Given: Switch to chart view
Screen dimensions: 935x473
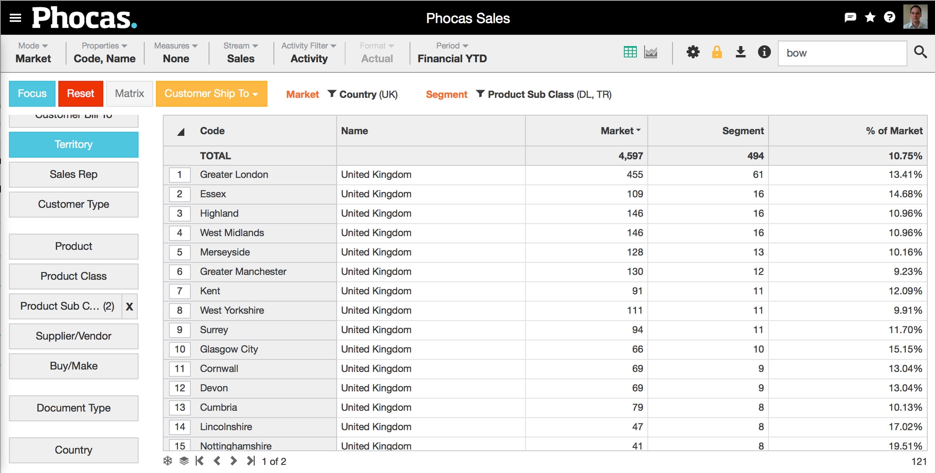Looking at the screenshot, I should click(x=651, y=52).
